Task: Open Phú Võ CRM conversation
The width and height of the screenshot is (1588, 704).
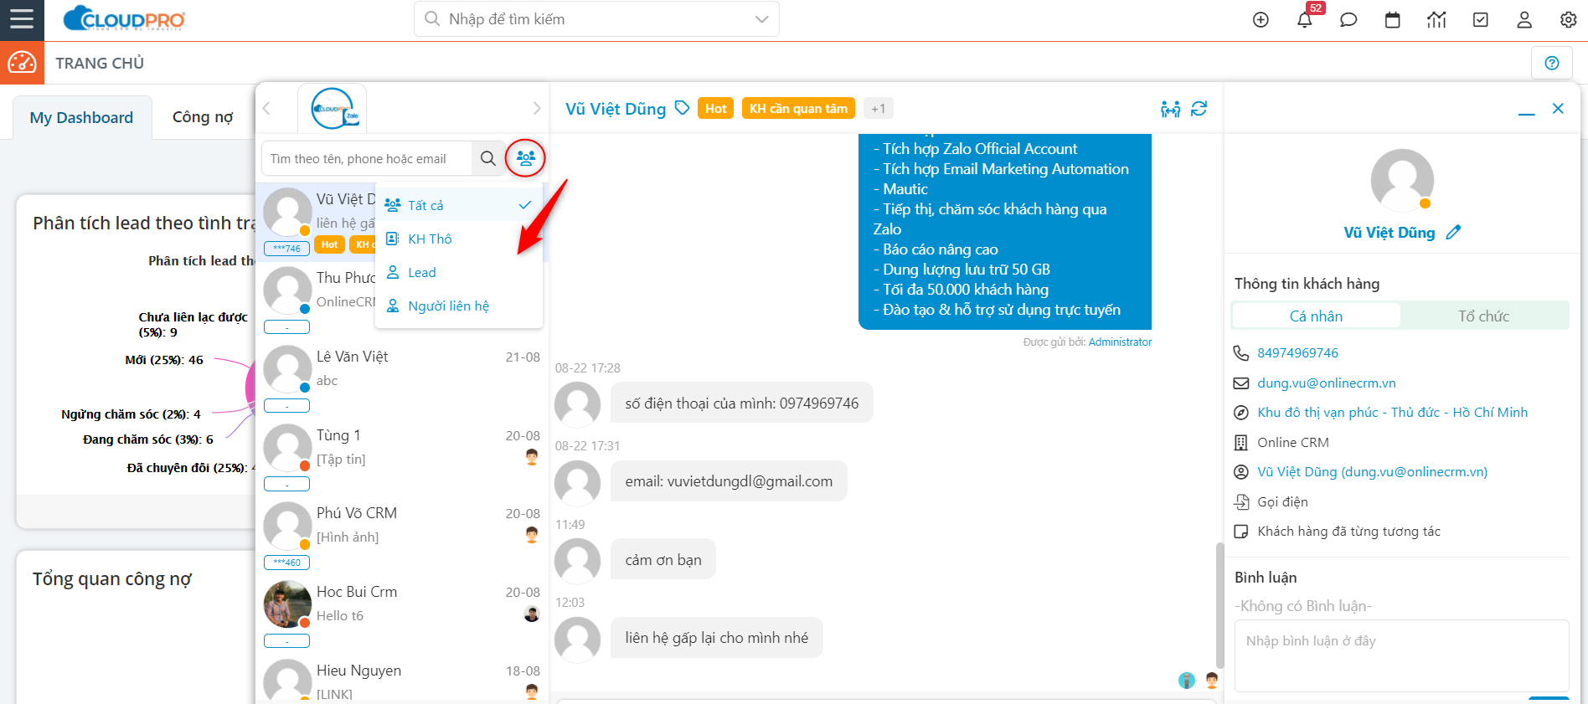Action: (403, 537)
